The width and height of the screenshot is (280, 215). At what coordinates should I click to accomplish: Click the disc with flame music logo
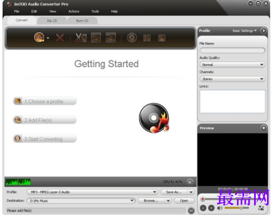154,118
